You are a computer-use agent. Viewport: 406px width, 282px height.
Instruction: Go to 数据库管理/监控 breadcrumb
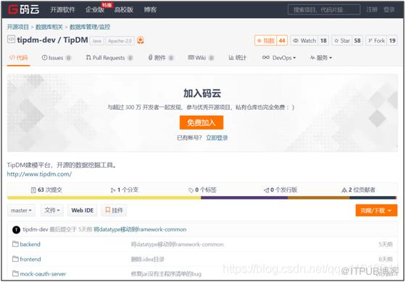tap(90, 27)
